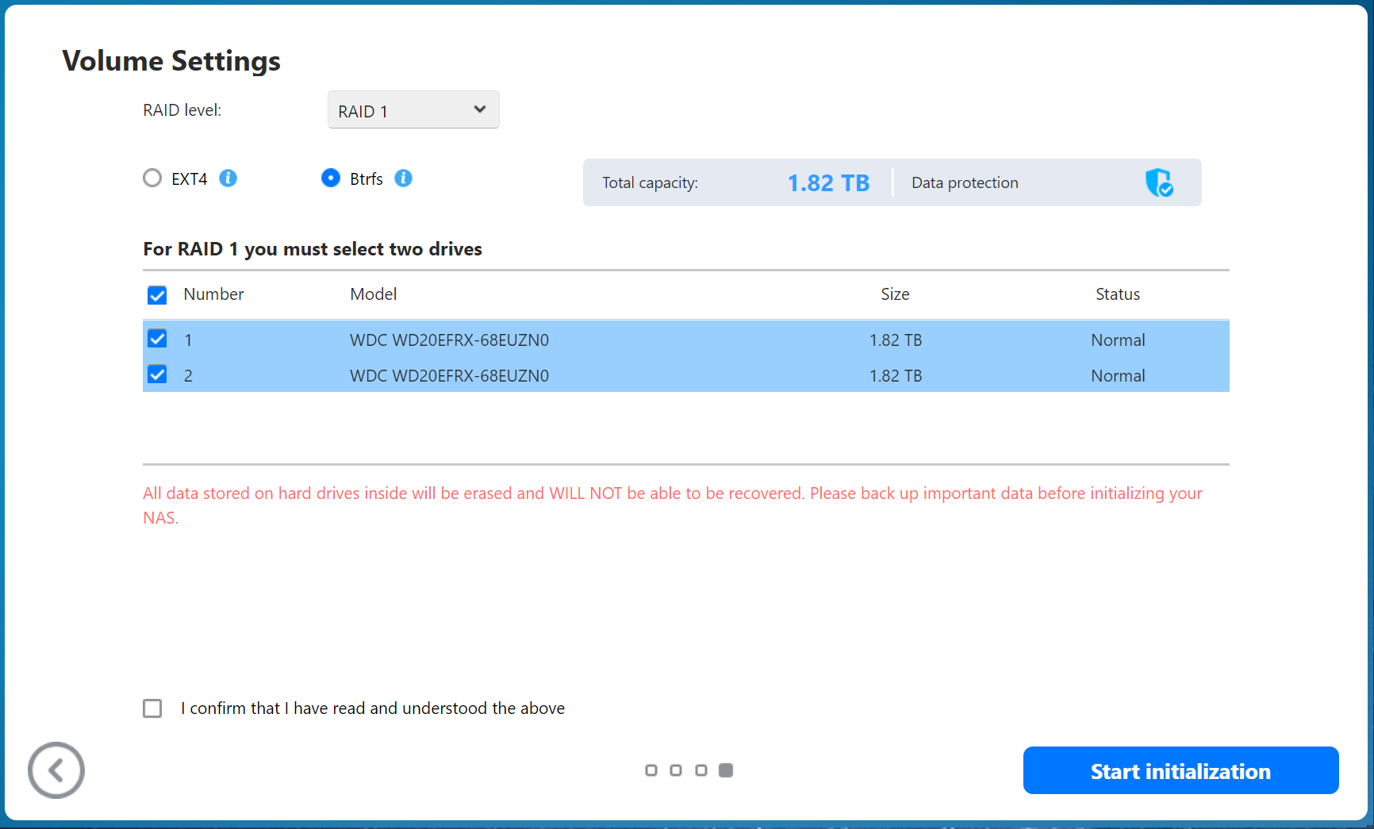Click the third wizard step indicator dot

pos(700,770)
